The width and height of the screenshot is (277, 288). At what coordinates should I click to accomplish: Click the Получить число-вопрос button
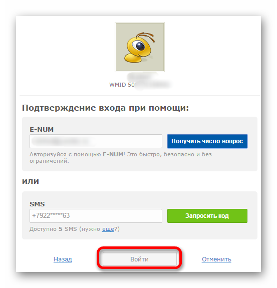(207, 141)
